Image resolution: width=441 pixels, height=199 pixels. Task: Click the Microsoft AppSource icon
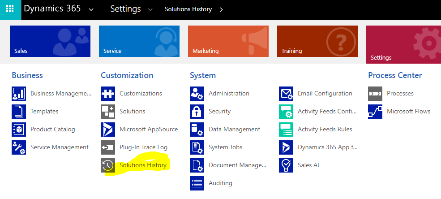click(x=108, y=130)
